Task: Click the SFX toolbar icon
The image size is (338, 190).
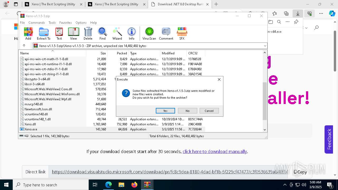Action: pos(182,34)
